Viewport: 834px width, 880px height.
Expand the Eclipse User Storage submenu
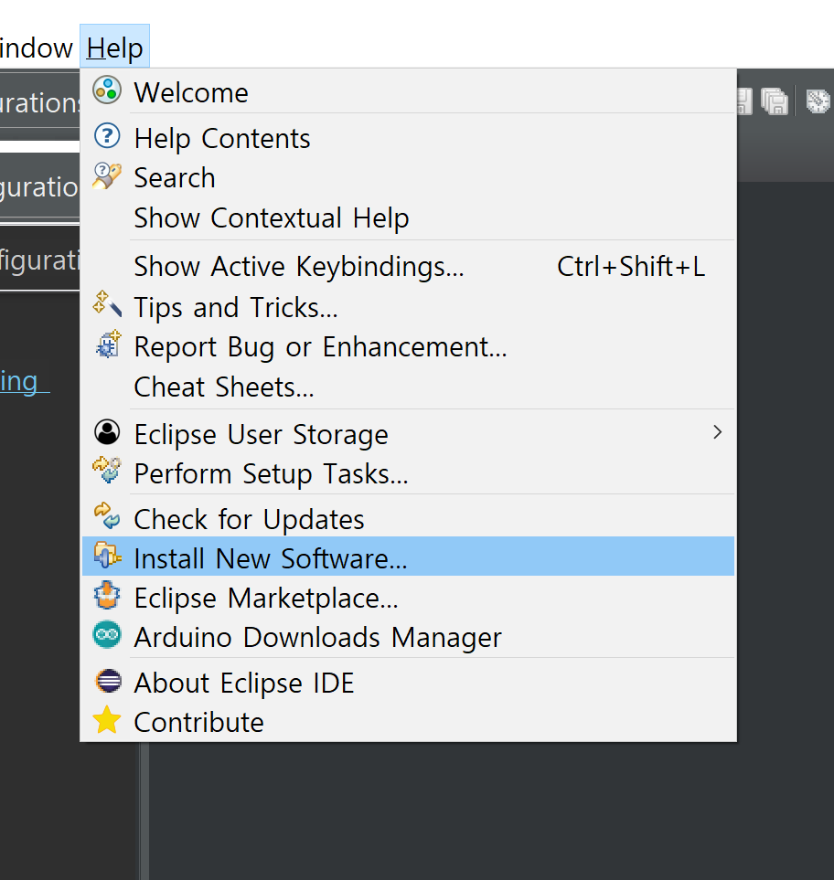(x=408, y=434)
